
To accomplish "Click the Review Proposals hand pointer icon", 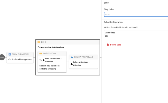I will [72, 57].
